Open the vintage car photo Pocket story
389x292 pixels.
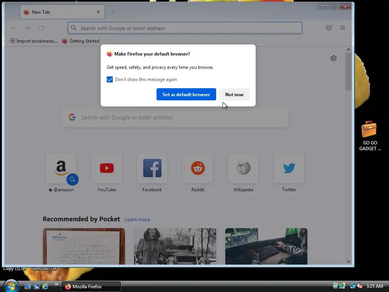tap(175, 246)
